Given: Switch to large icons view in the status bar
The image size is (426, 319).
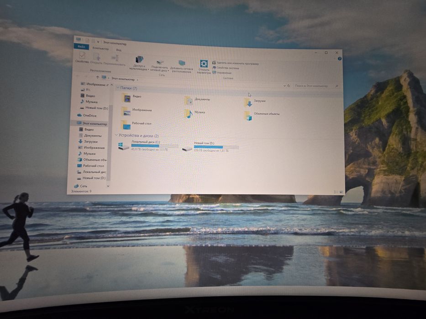Looking at the screenshot, I should pyautogui.click(x=341, y=192).
